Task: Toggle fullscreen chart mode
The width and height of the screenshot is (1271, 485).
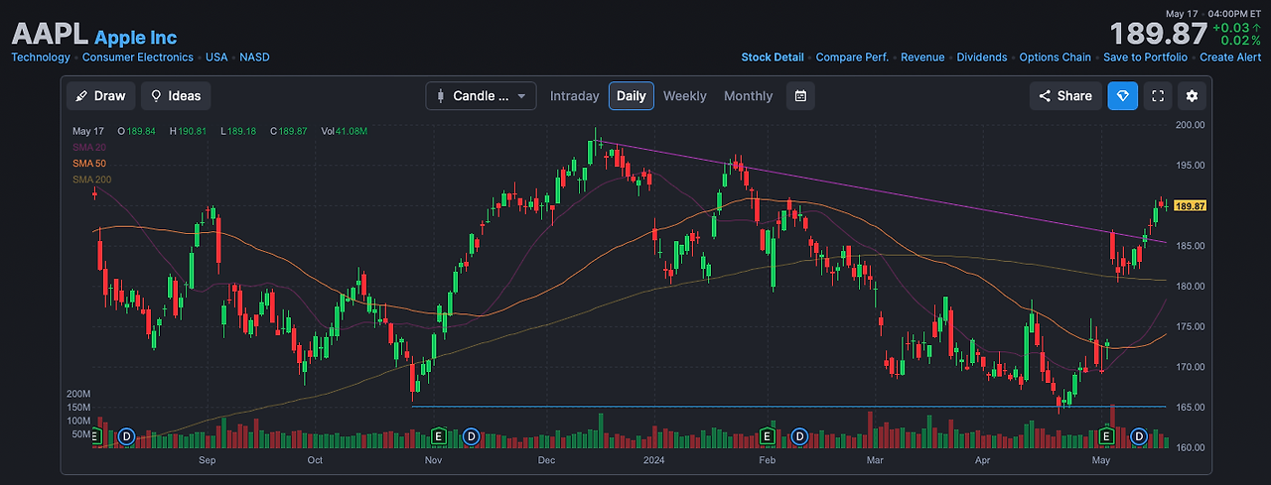Action: pos(1157,96)
